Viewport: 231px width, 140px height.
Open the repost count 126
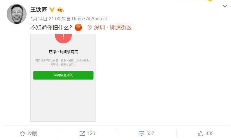91,133
